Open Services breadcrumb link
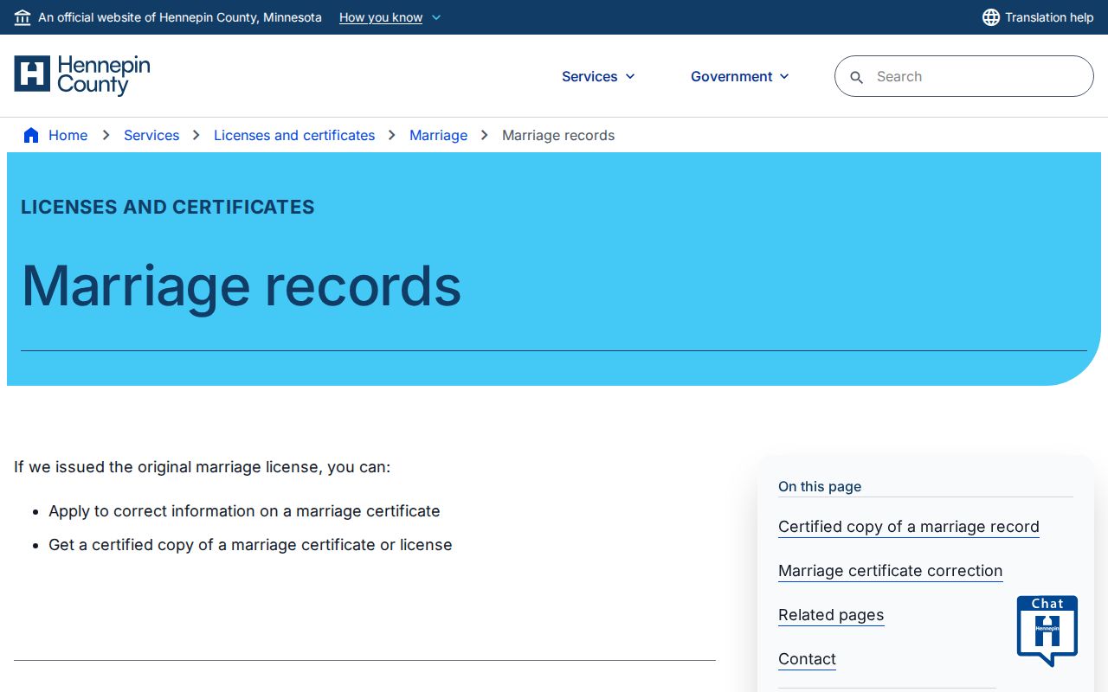The image size is (1108, 692). (x=151, y=135)
